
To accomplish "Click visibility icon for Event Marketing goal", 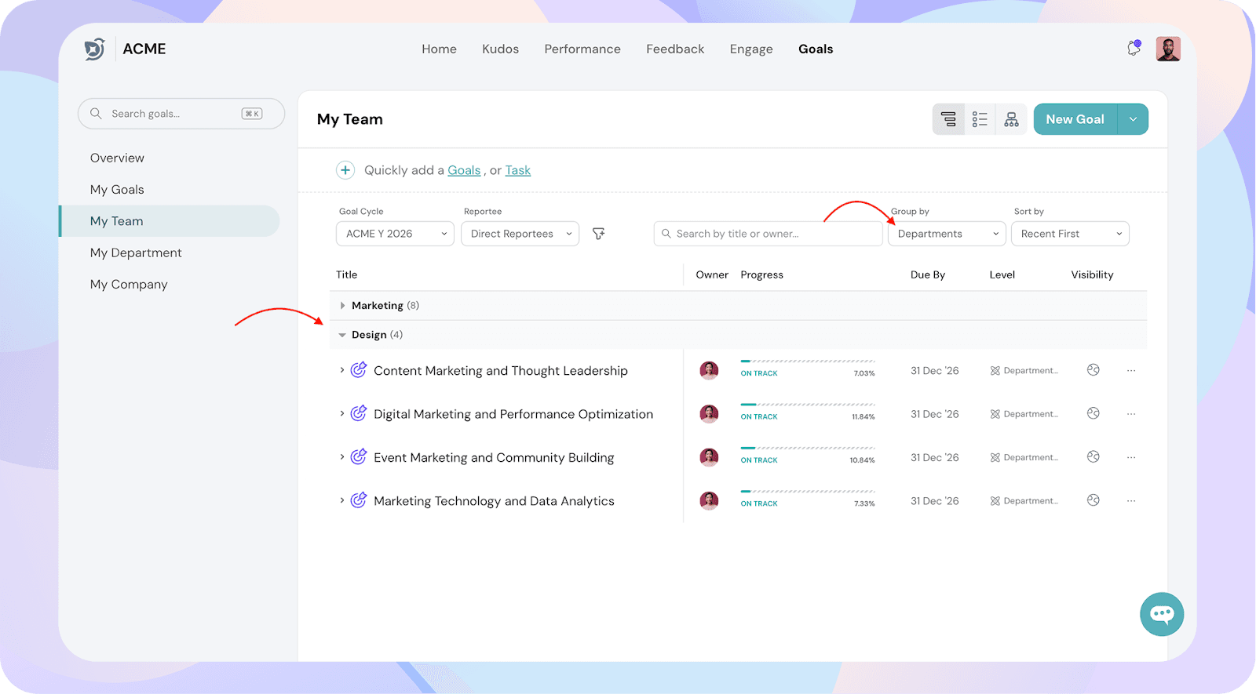I will click(x=1093, y=457).
